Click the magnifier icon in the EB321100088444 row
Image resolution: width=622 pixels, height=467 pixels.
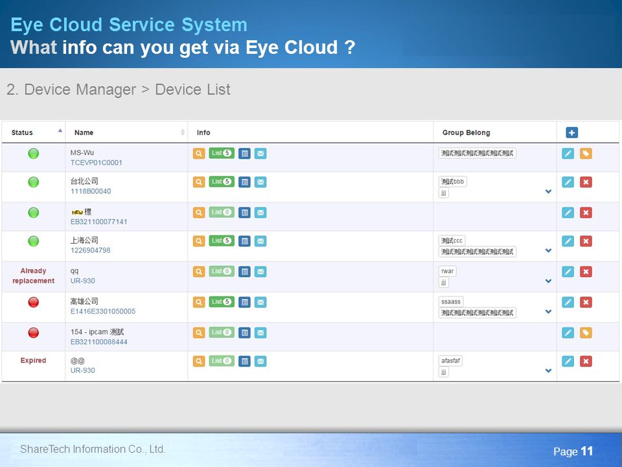point(199,333)
